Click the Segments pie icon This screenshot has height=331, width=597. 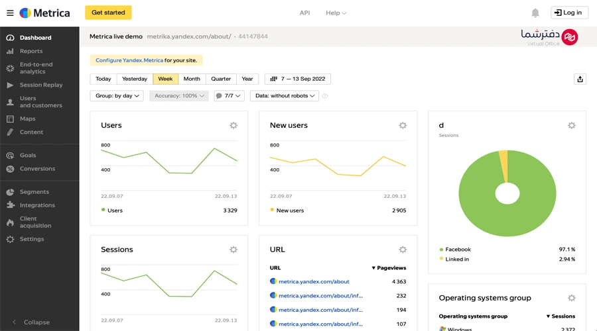(x=10, y=192)
